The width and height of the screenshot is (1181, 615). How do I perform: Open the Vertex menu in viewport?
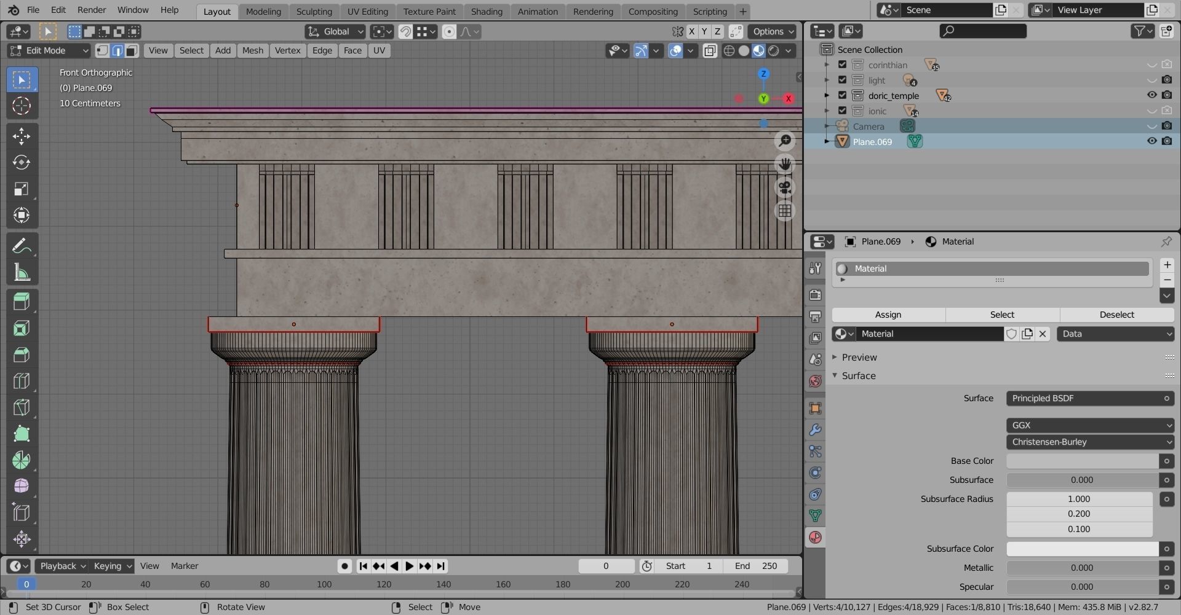[x=287, y=50]
